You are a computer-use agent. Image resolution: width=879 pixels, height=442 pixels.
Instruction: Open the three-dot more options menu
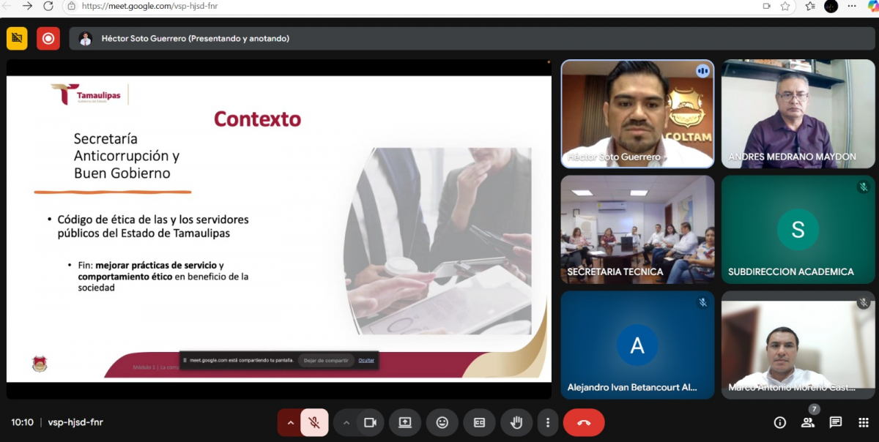tap(547, 422)
